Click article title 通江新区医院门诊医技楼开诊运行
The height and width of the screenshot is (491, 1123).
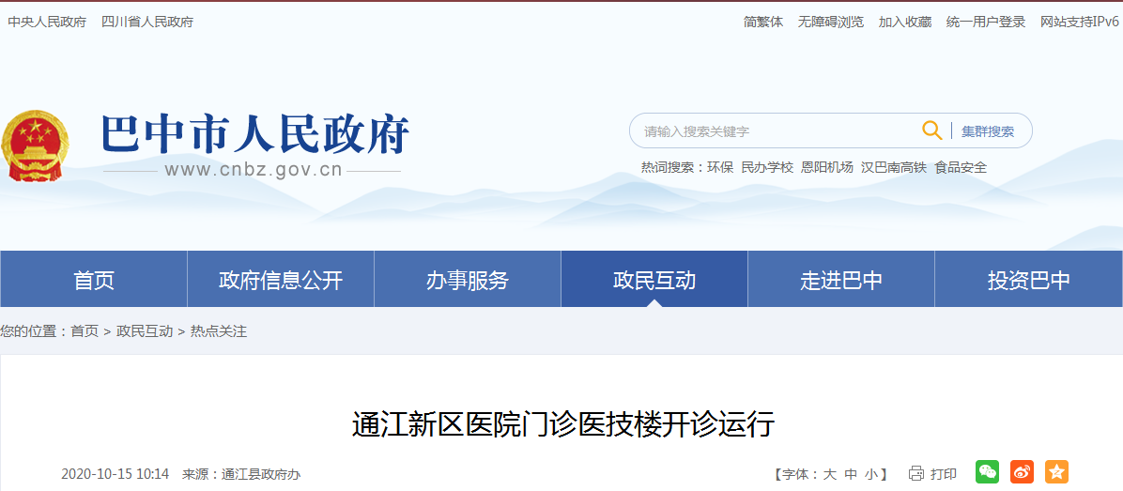tap(563, 424)
